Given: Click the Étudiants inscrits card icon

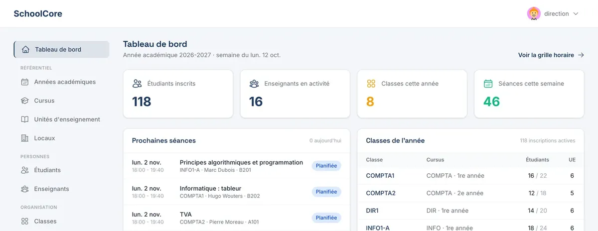Looking at the screenshot, I should click(x=137, y=84).
